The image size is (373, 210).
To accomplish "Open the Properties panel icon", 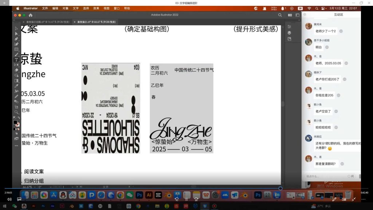I will [289, 27].
